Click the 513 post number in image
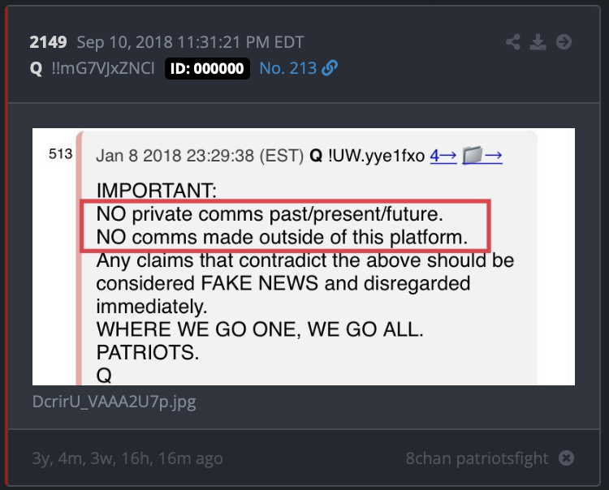The image size is (609, 490). pyautogui.click(x=61, y=154)
